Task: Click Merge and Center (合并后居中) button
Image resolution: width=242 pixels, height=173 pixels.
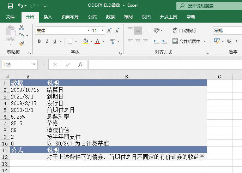Action: [x=186, y=41]
